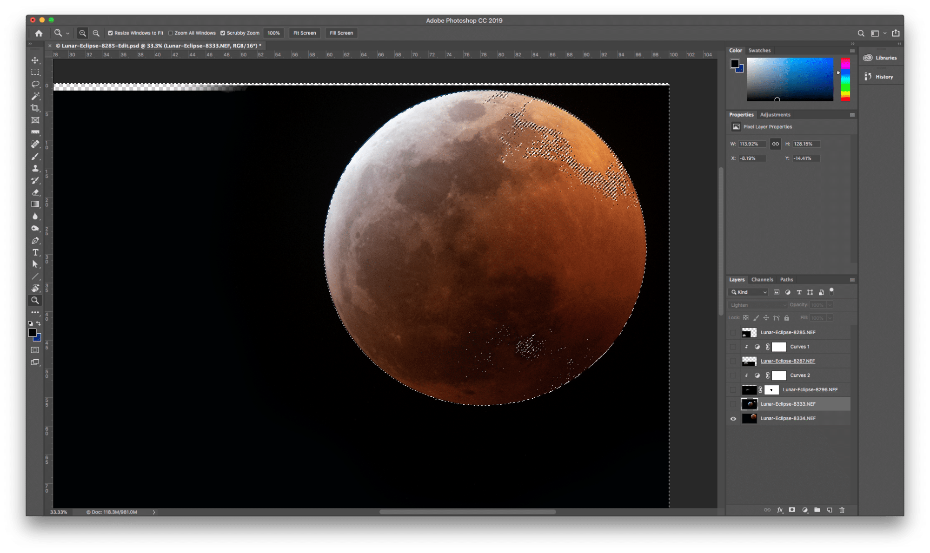Swap foreground and background colors

pos(39,323)
